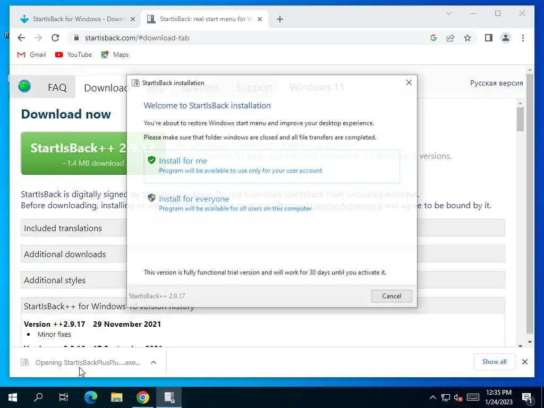Image resolution: width=544 pixels, height=408 pixels.
Task: Open Task View on taskbar
Action: pyautogui.click(x=64, y=397)
